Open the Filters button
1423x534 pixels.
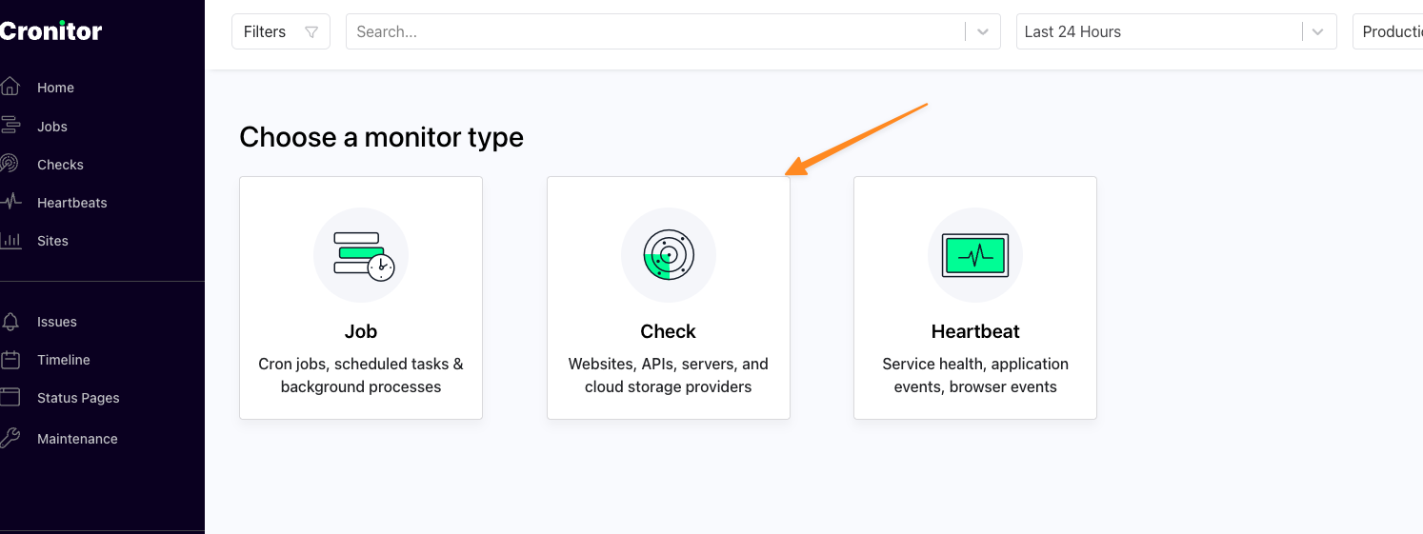[281, 31]
